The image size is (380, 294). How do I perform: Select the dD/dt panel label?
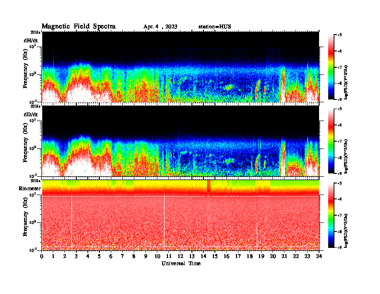31,114
